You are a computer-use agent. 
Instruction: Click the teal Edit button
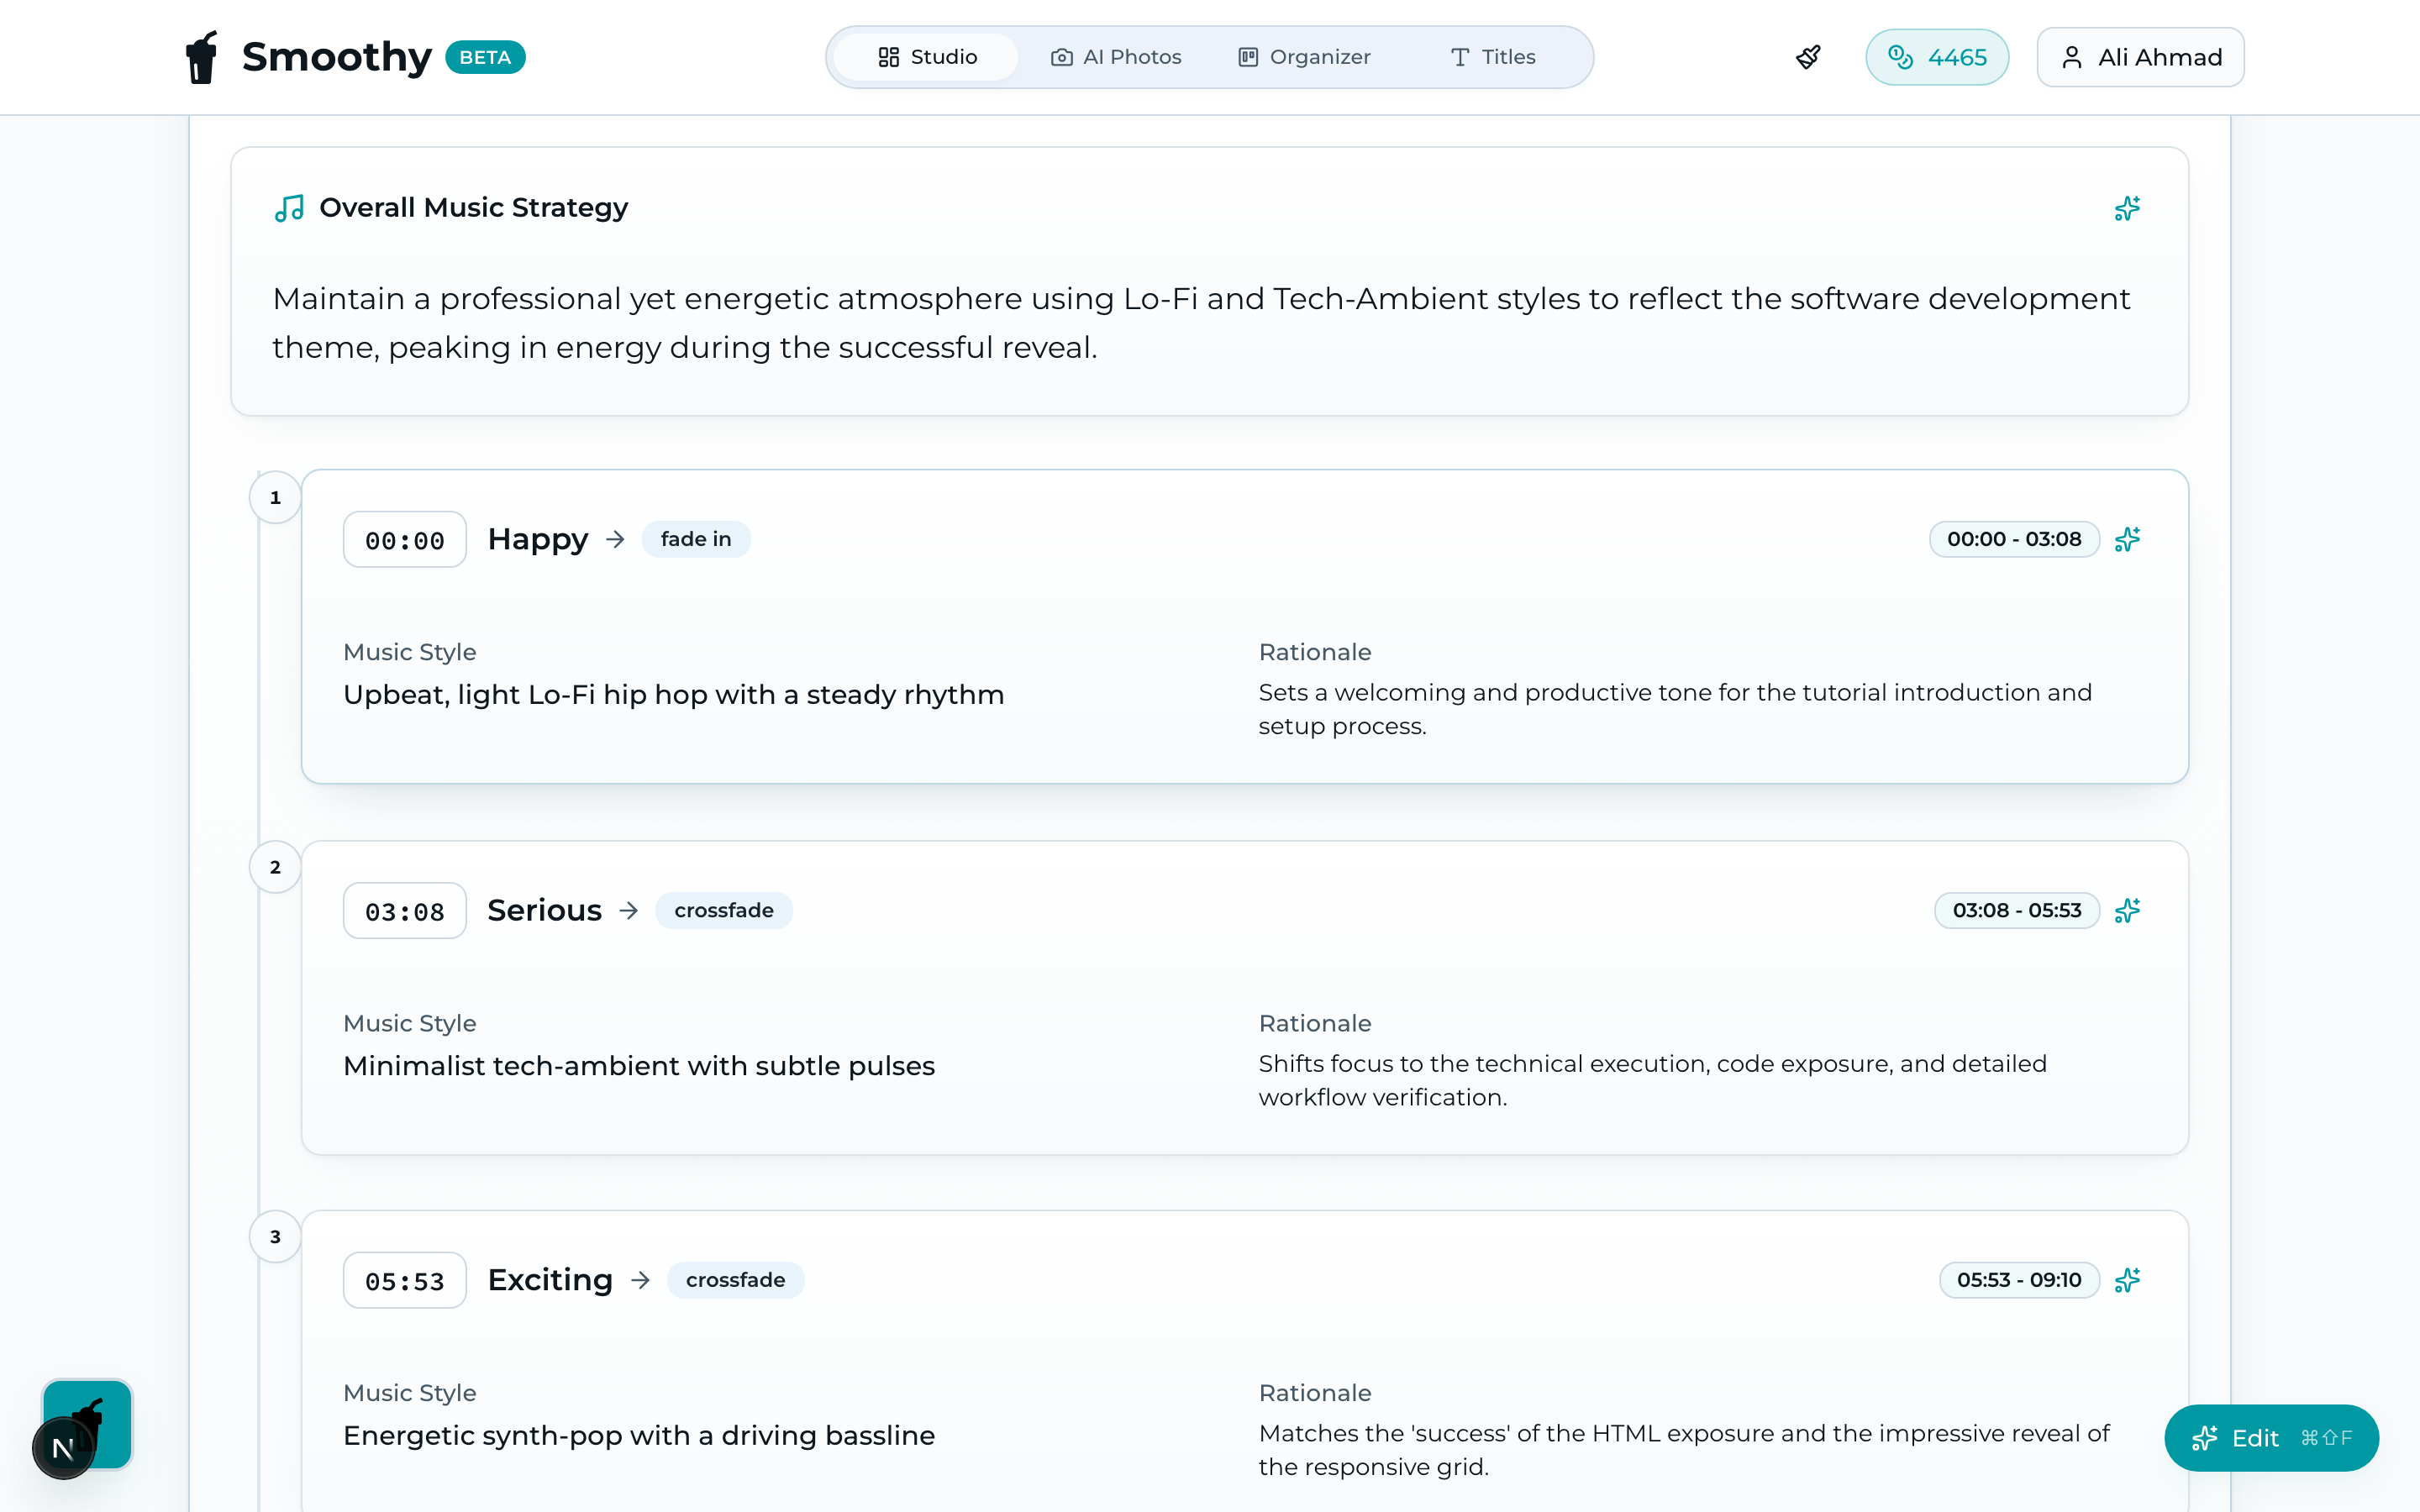tap(2271, 1438)
